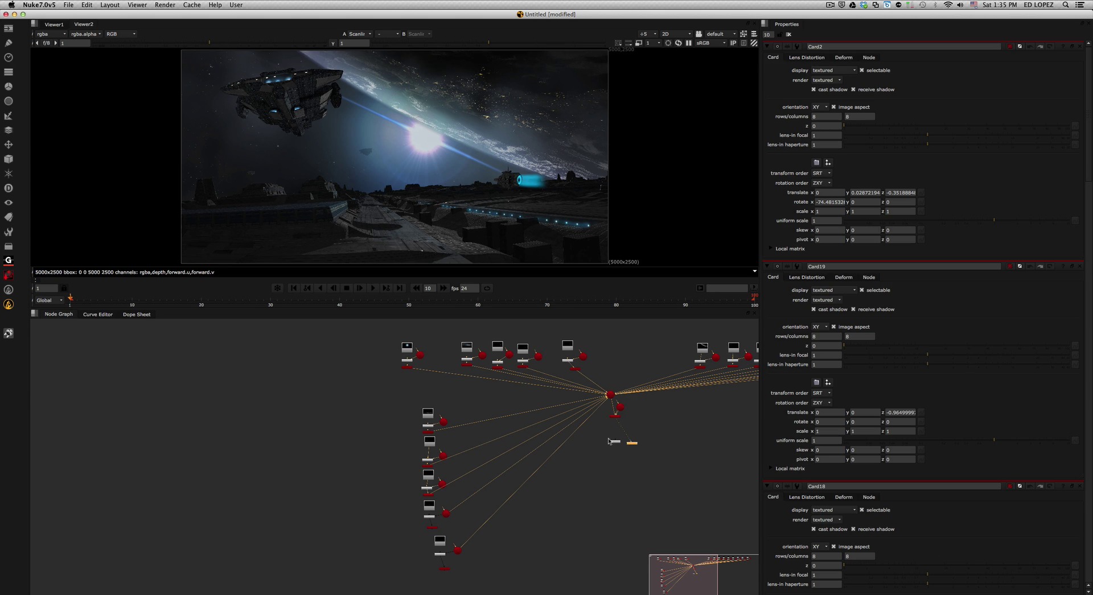
Task: Jump to the last frame
Action: pos(400,288)
